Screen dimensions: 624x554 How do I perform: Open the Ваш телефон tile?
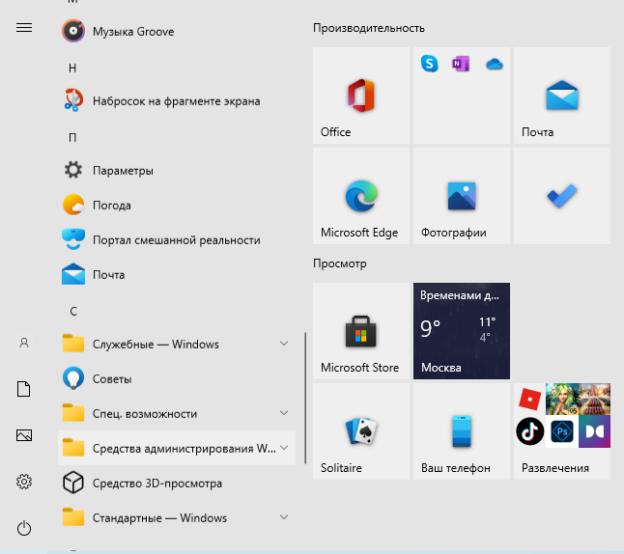(x=461, y=431)
